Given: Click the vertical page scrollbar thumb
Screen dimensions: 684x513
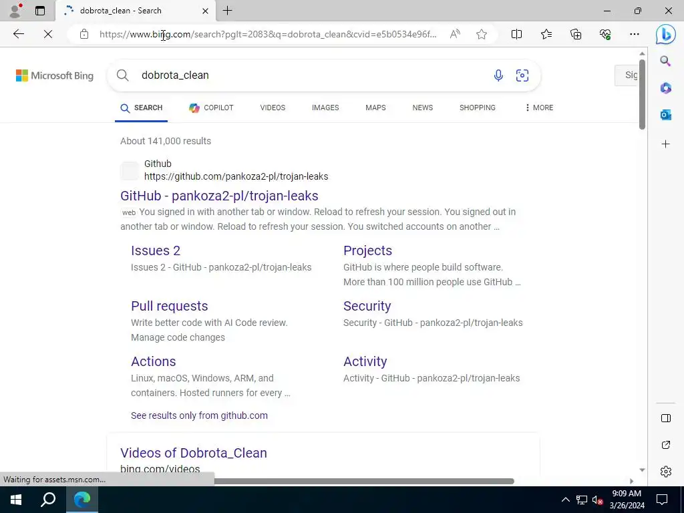Looking at the screenshot, I should click(x=642, y=94).
